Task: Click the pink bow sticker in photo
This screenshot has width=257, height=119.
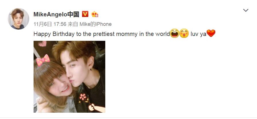Action: coord(43,60)
